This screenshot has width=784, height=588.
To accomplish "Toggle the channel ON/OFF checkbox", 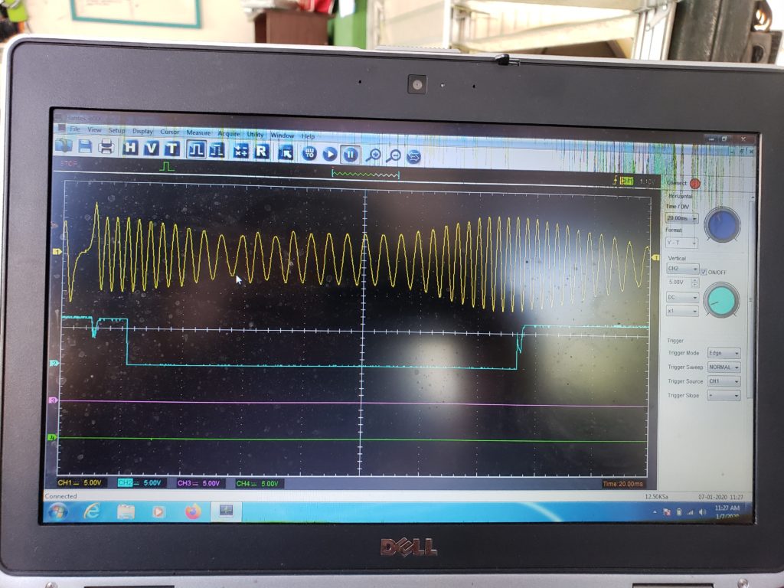I will click(x=704, y=272).
